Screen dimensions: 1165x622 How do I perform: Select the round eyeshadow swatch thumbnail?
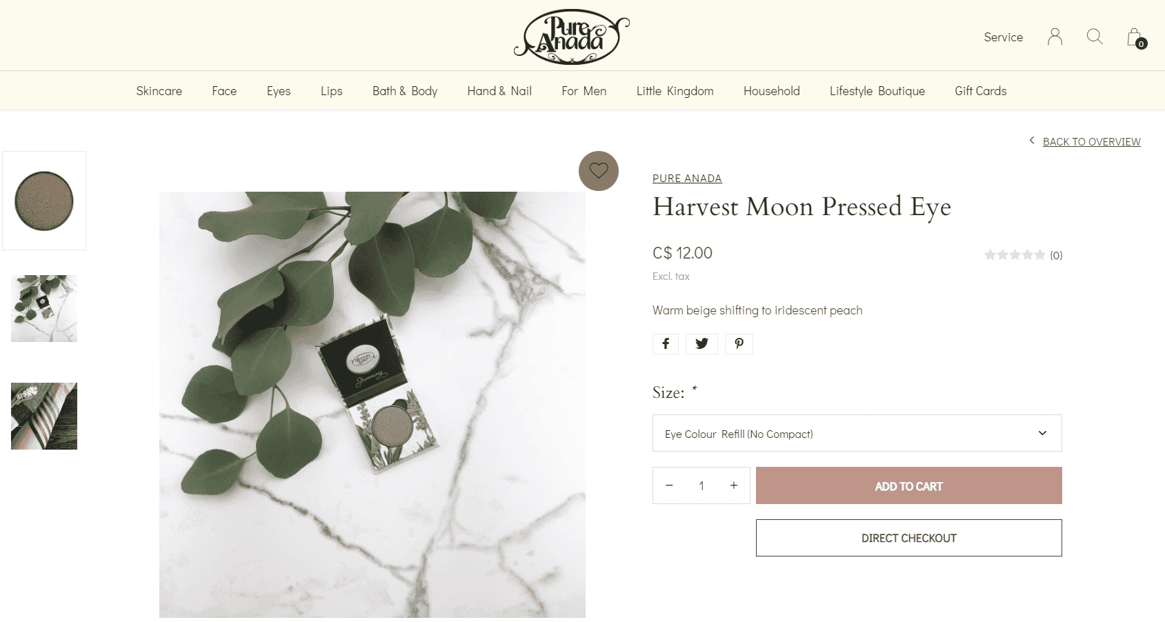pyautogui.click(x=44, y=201)
